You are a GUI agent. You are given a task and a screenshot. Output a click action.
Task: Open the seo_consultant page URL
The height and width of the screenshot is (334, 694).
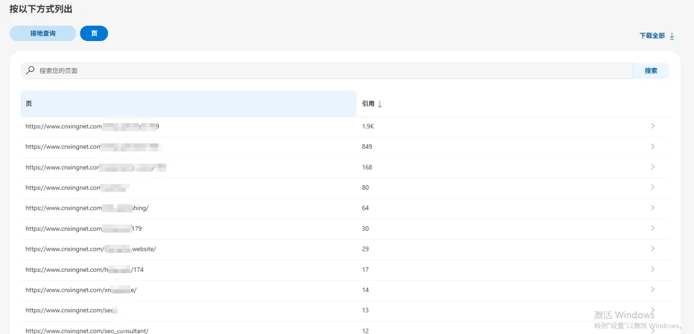87,331
